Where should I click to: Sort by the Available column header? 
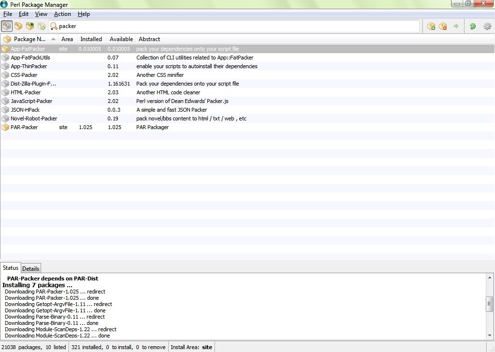121,39
